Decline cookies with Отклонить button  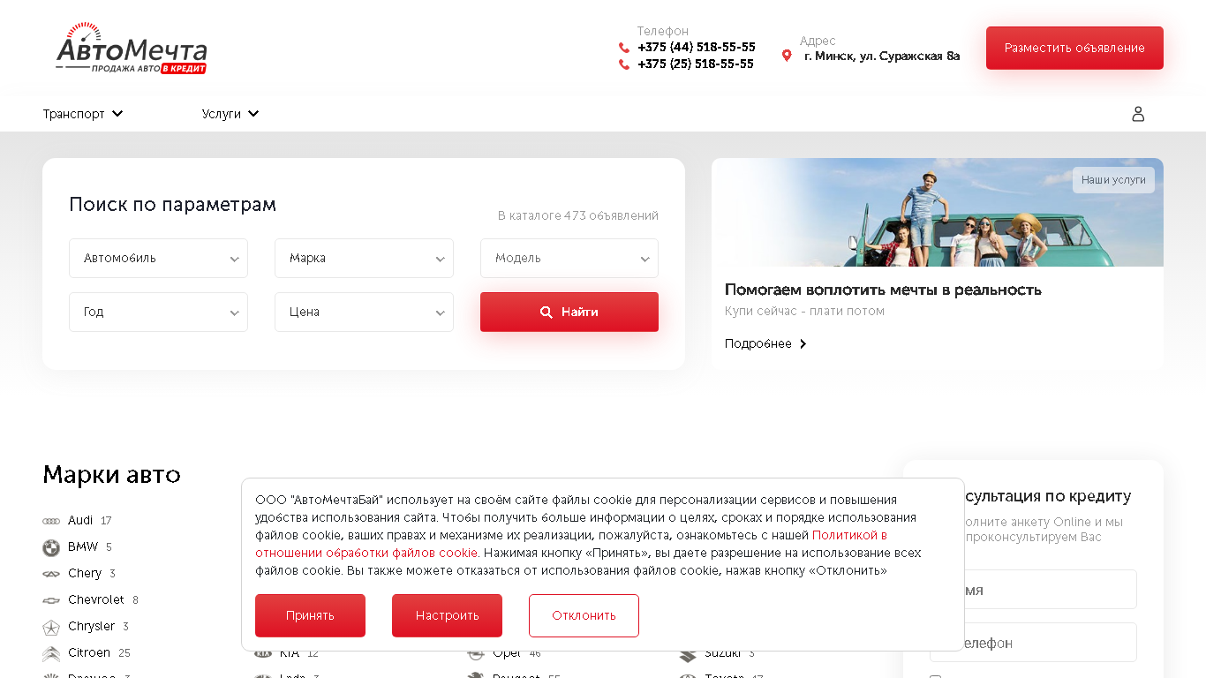point(584,615)
